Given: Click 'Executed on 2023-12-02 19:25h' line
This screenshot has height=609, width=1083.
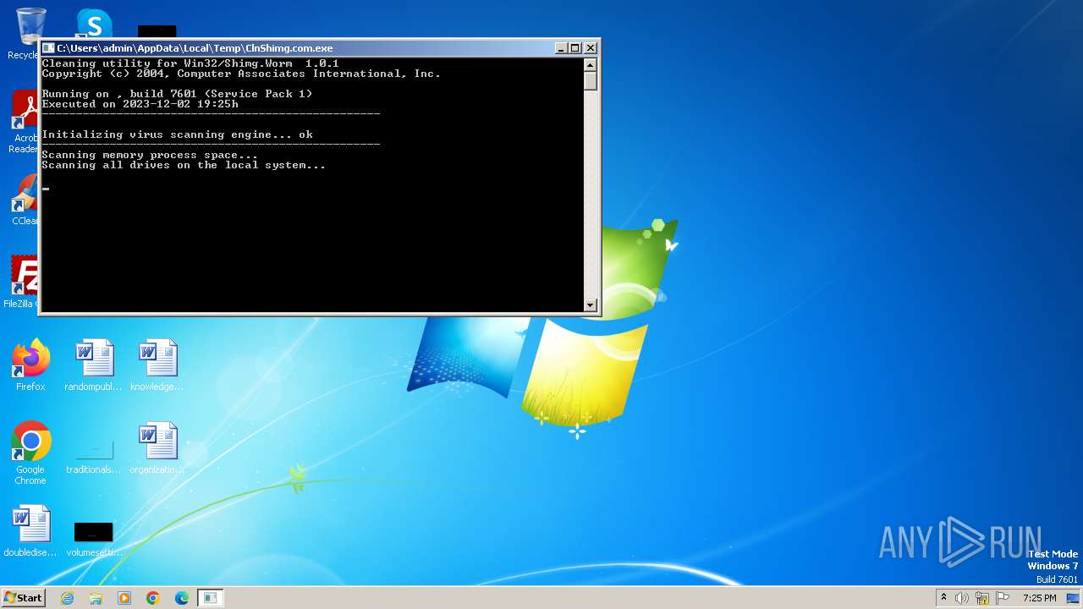Looking at the screenshot, I should pyautogui.click(x=140, y=104).
